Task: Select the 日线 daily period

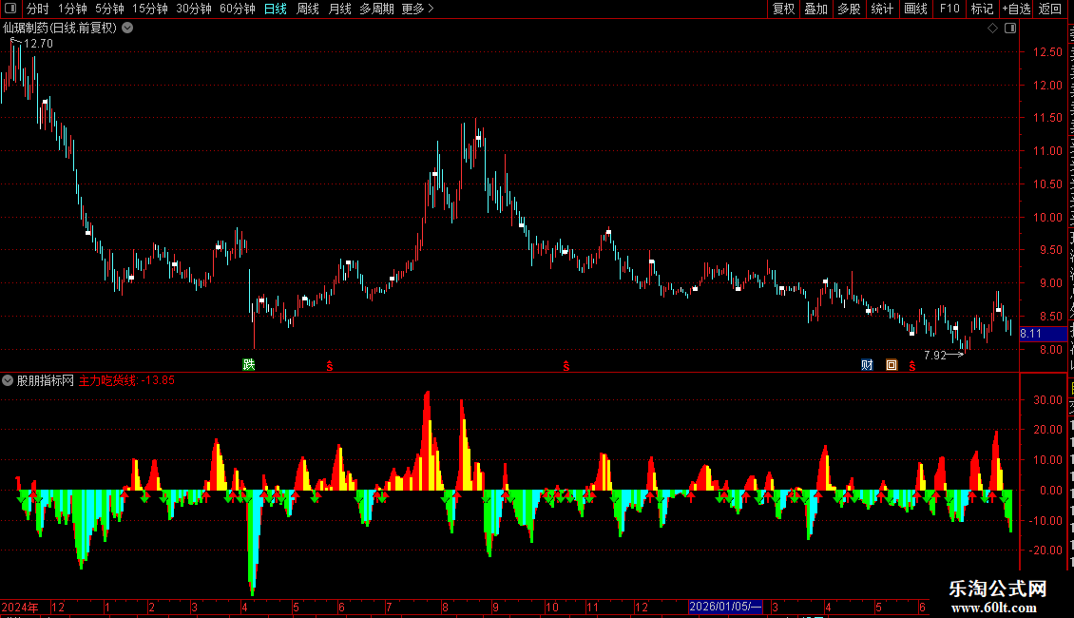Action: point(276,9)
